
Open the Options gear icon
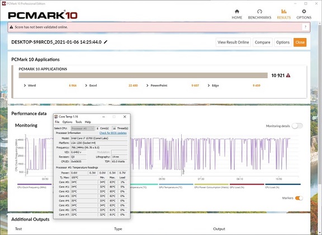(x=304, y=11)
